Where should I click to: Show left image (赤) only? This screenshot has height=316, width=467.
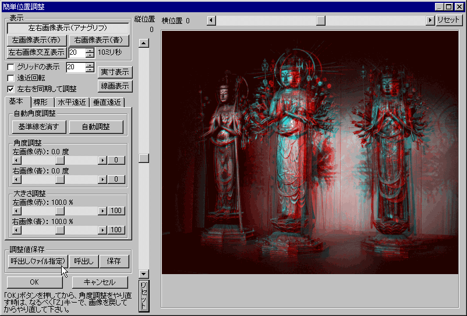coord(36,40)
